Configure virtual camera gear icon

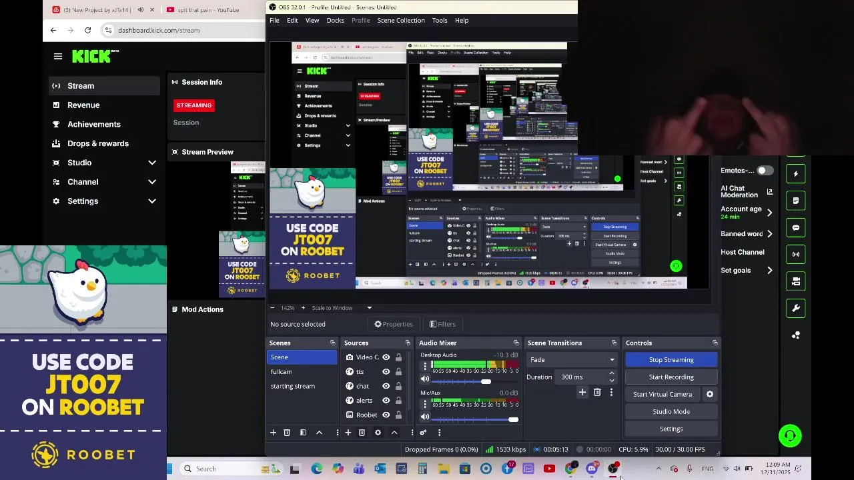click(x=710, y=395)
